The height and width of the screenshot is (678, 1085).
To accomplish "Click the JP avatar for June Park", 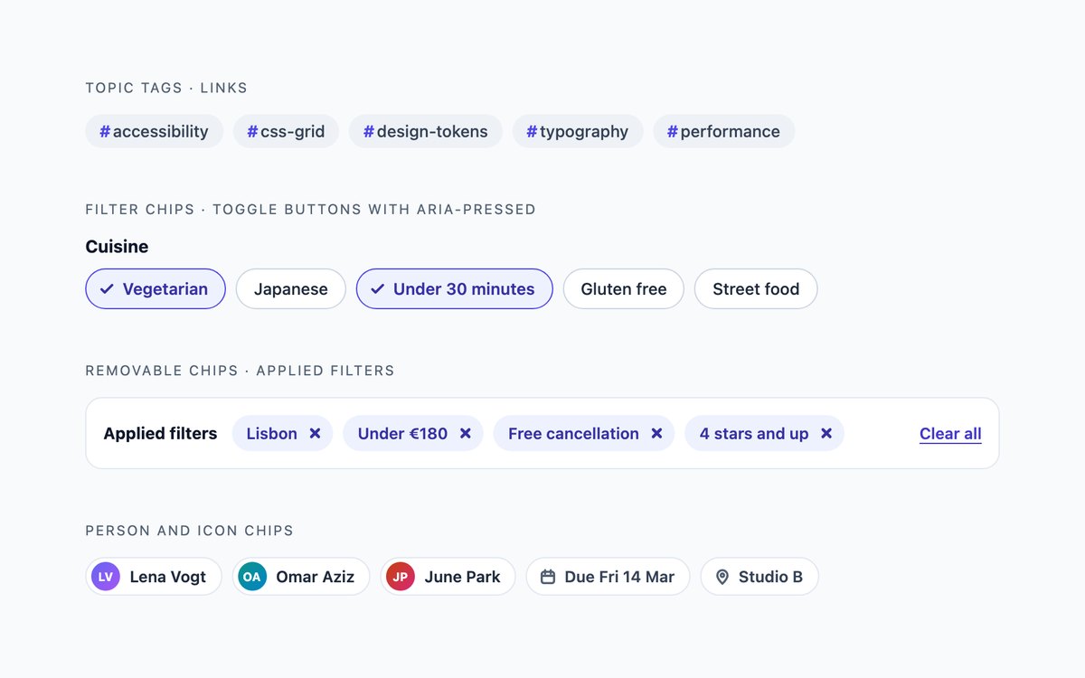I will click(x=400, y=577).
